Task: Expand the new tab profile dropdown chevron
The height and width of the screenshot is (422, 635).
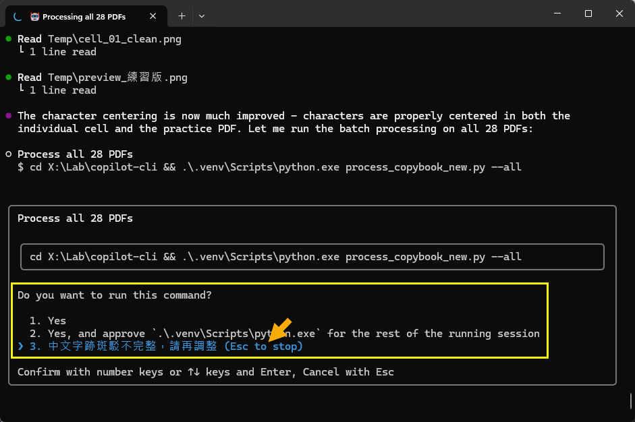Action: coord(202,16)
